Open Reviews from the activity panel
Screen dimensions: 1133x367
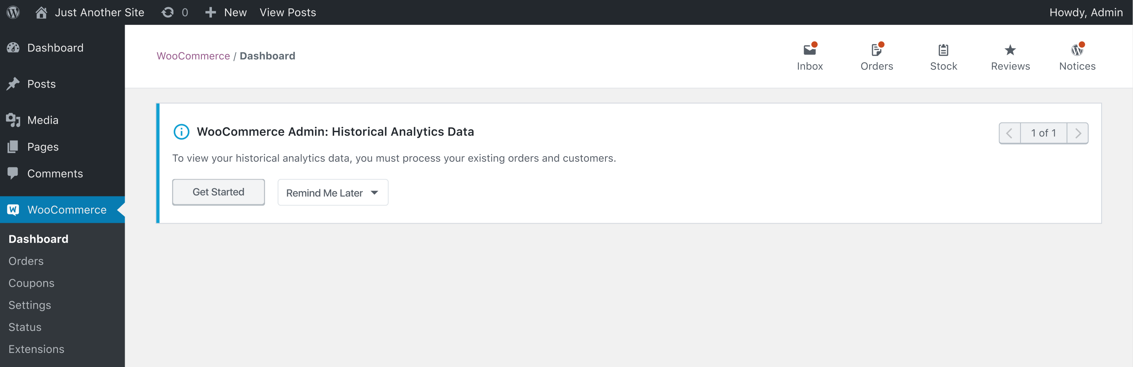1010,56
